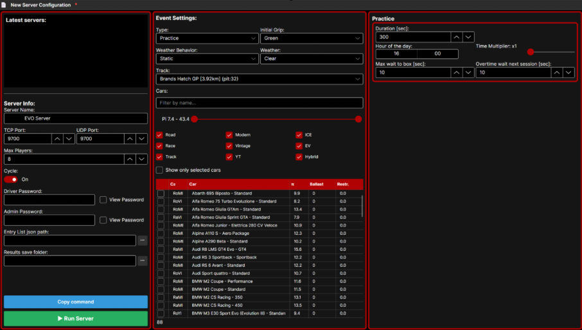Uncheck the Track filter checkbox
Image resolution: width=582 pixels, height=330 pixels.
click(159, 157)
